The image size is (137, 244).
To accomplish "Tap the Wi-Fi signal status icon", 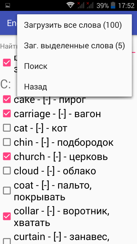I will coord(70,5).
